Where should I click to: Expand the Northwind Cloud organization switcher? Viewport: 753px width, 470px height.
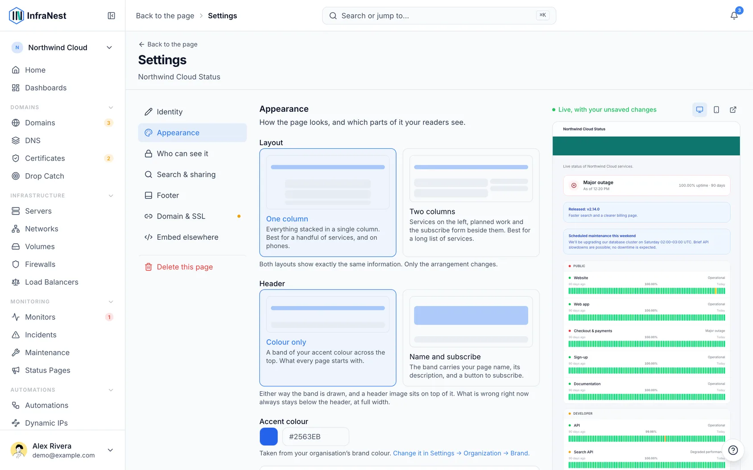click(62, 48)
